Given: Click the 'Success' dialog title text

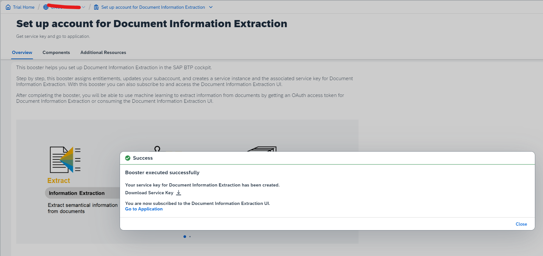Looking at the screenshot, I should 143,158.
